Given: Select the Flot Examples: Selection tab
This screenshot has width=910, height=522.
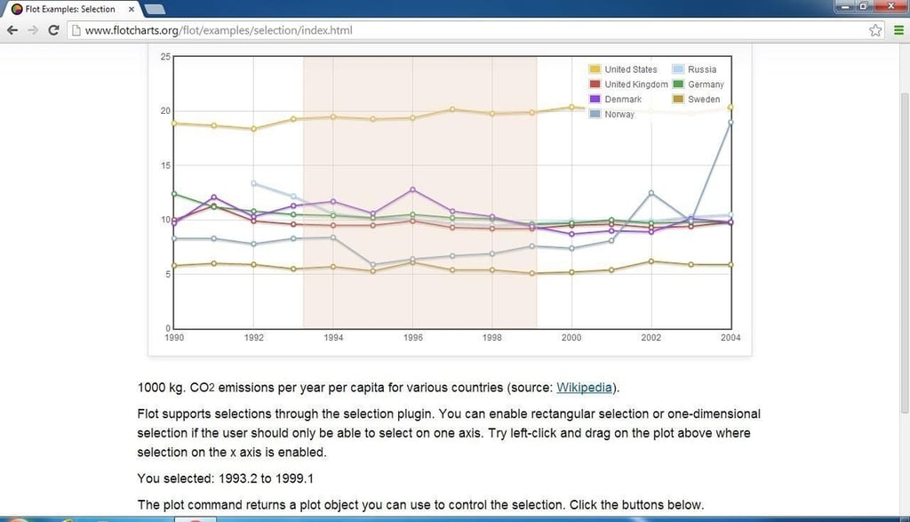Looking at the screenshot, I should [73, 9].
